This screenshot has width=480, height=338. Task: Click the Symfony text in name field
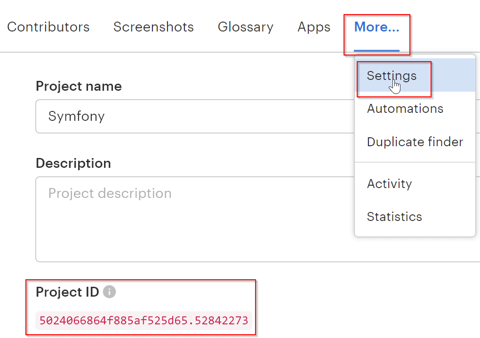76,117
